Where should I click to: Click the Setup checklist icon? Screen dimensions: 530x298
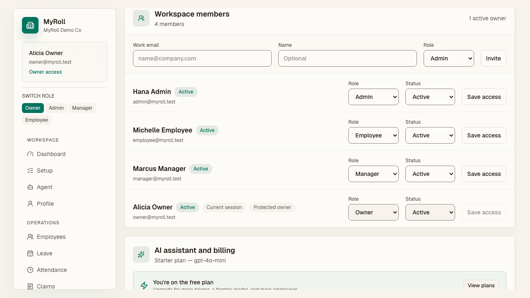[30, 171]
